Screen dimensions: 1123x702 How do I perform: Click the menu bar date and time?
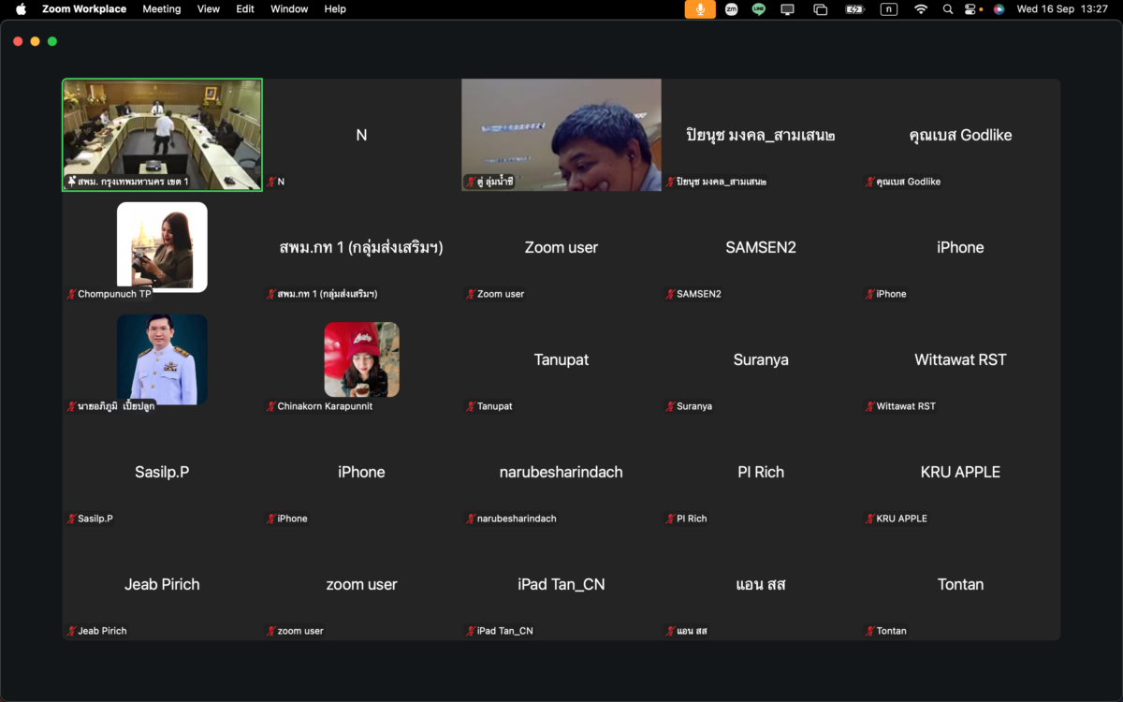1062,9
